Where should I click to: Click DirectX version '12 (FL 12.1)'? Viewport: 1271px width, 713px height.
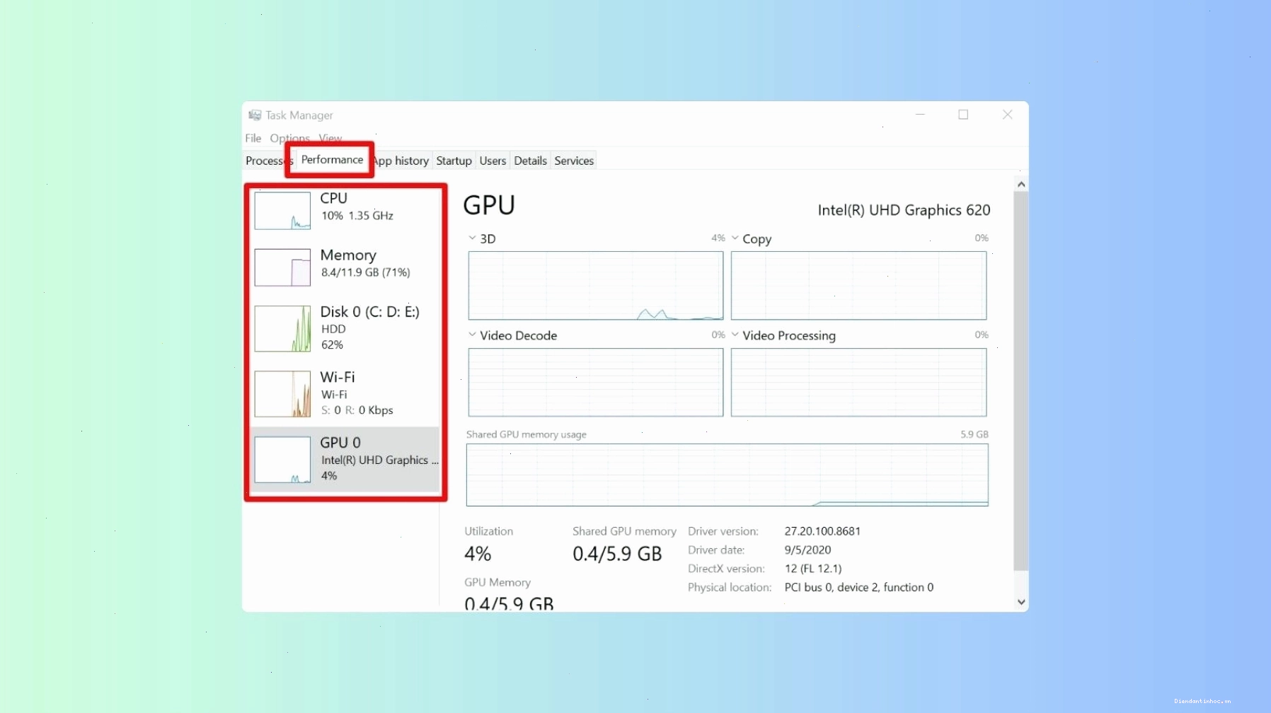(813, 569)
